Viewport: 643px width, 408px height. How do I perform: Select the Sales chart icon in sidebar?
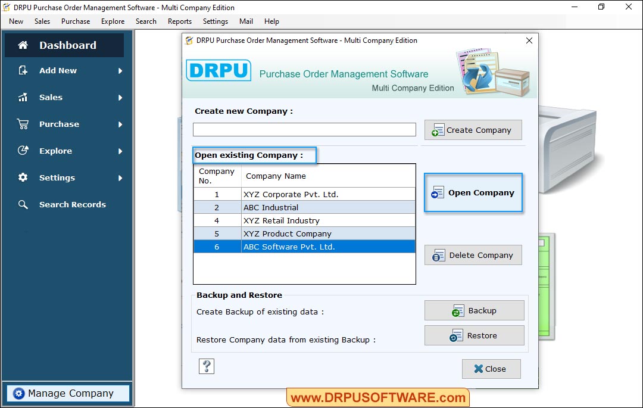(x=23, y=97)
